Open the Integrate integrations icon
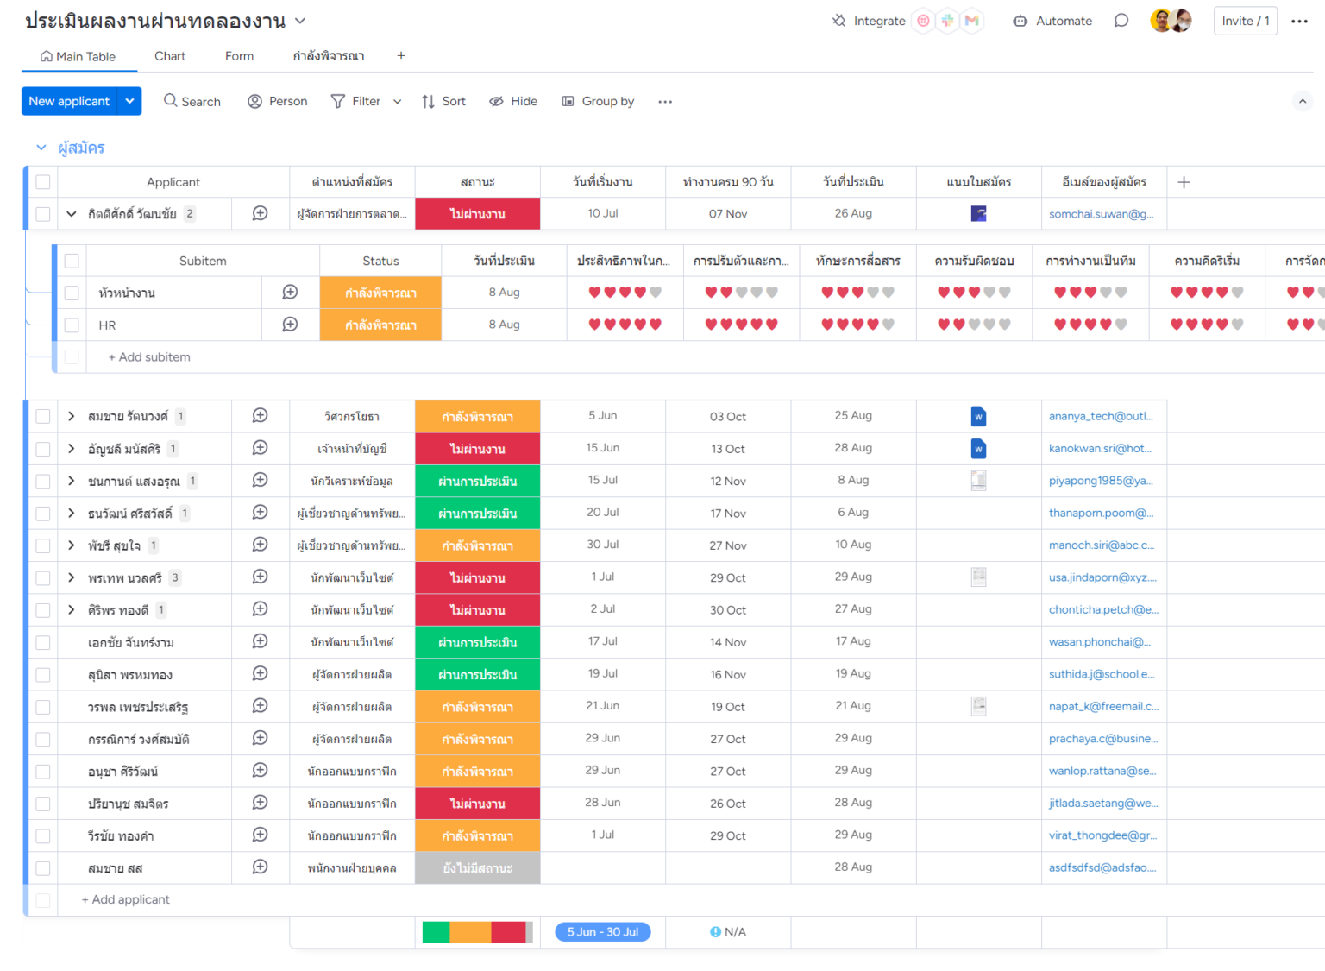The image size is (1325, 971). 838,21
